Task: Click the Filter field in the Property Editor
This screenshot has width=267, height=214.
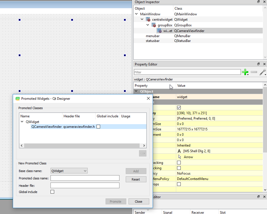Action: [x=187, y=72]
